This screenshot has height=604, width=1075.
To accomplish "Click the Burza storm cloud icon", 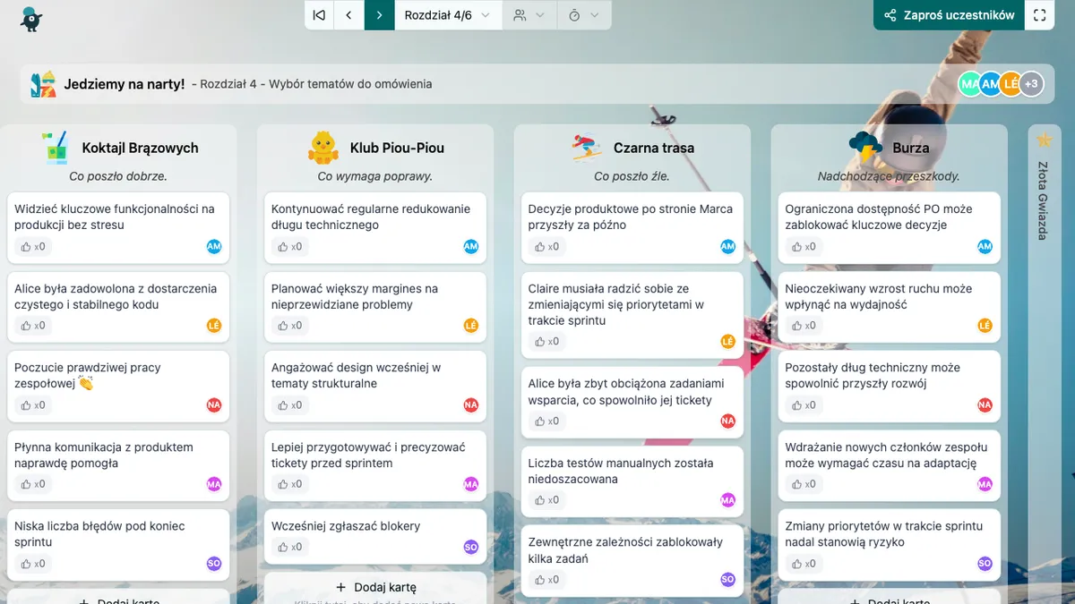I will (x=865, y=148).
